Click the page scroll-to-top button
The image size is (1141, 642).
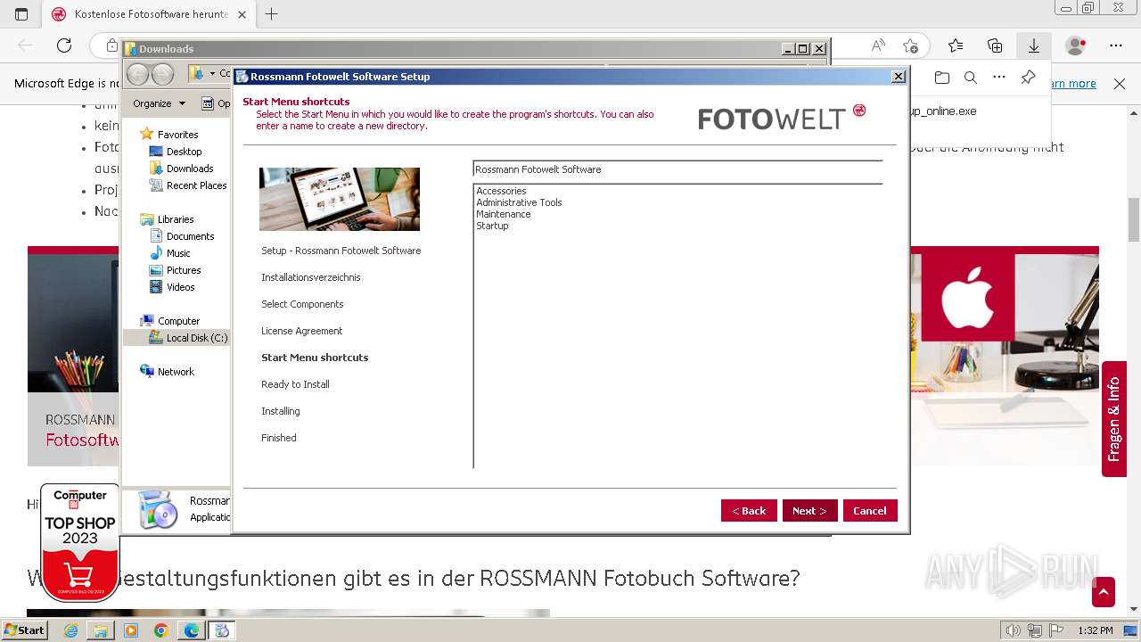(x=1104, y=592)
